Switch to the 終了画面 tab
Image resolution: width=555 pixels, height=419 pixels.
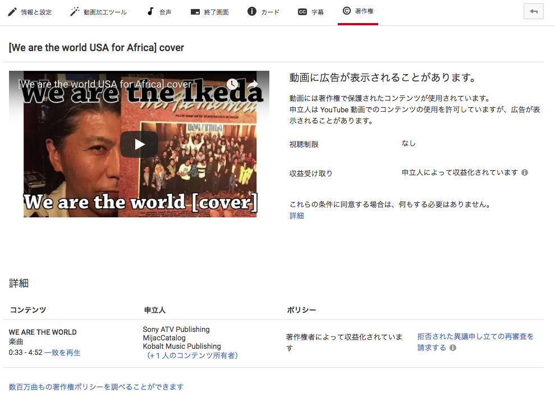coord(209,12)
